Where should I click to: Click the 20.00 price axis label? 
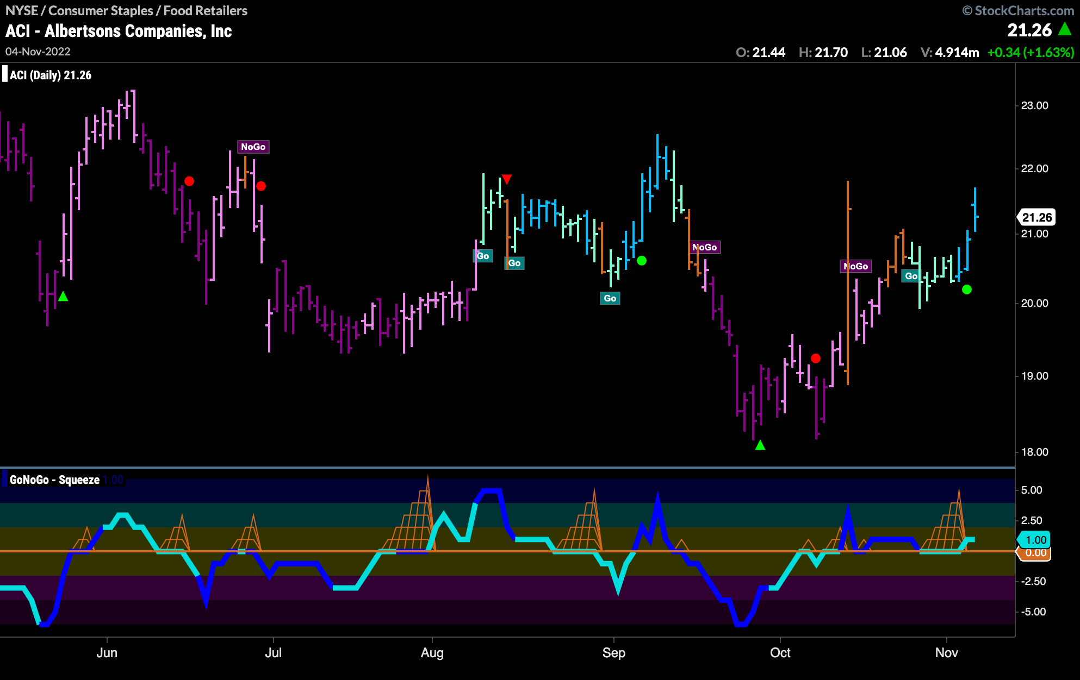pos(1034,303)
